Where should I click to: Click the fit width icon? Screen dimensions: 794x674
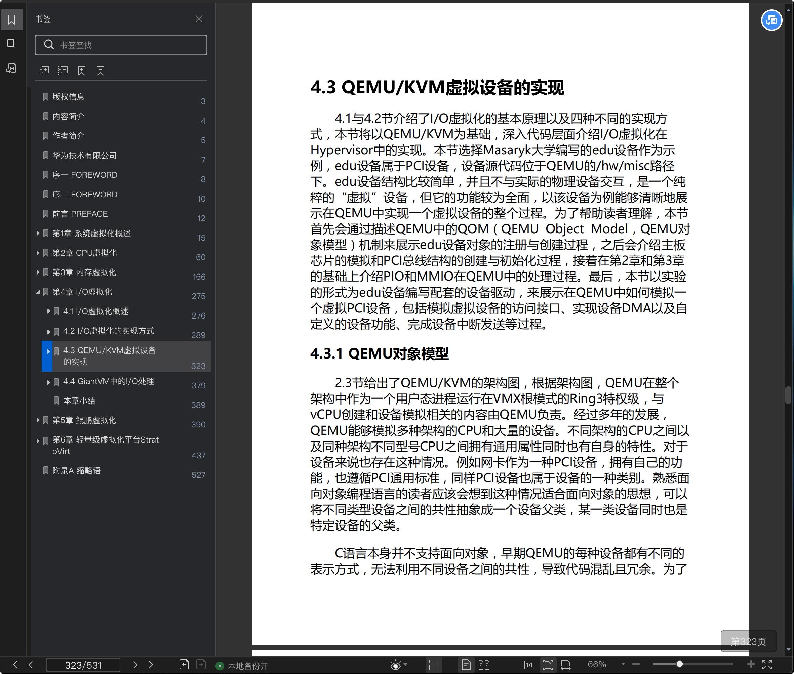[x=566, y=665]
